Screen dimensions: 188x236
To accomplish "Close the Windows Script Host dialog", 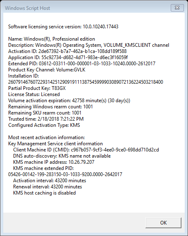I will [x=177, y=8].
